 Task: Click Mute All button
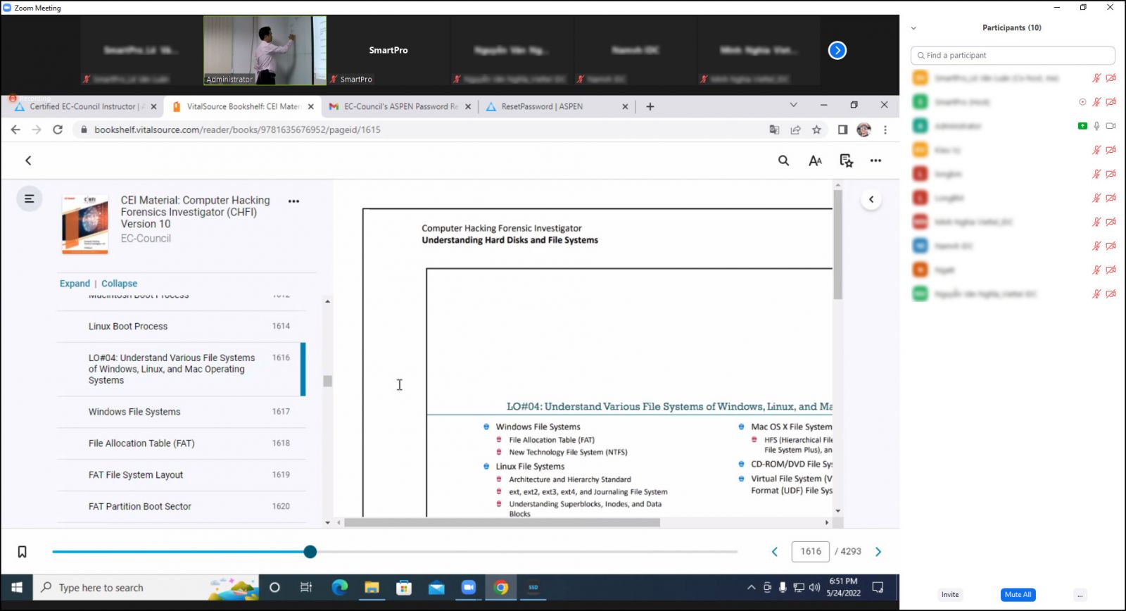tap(1018, 595)
